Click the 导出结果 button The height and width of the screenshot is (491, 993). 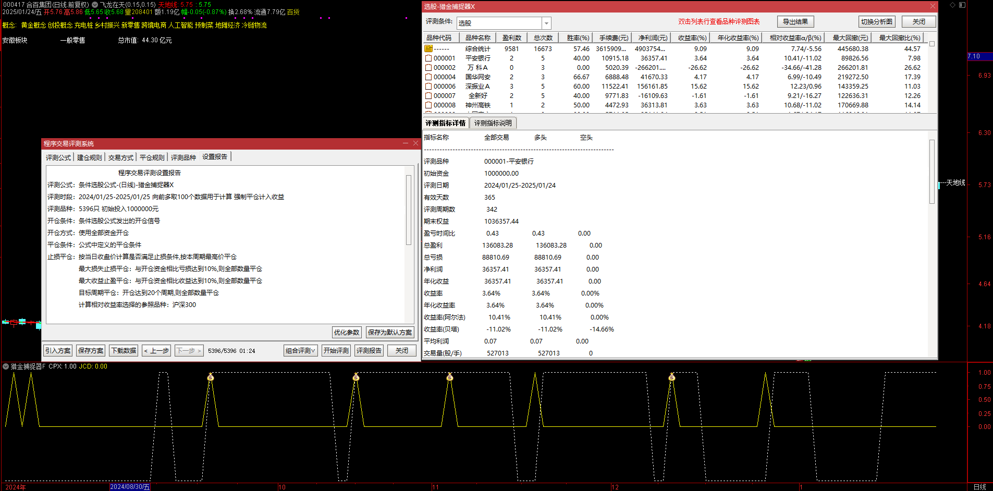(795, 21)
